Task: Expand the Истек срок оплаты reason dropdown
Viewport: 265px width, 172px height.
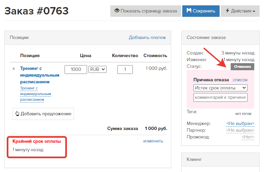Action: coord(220,88)
